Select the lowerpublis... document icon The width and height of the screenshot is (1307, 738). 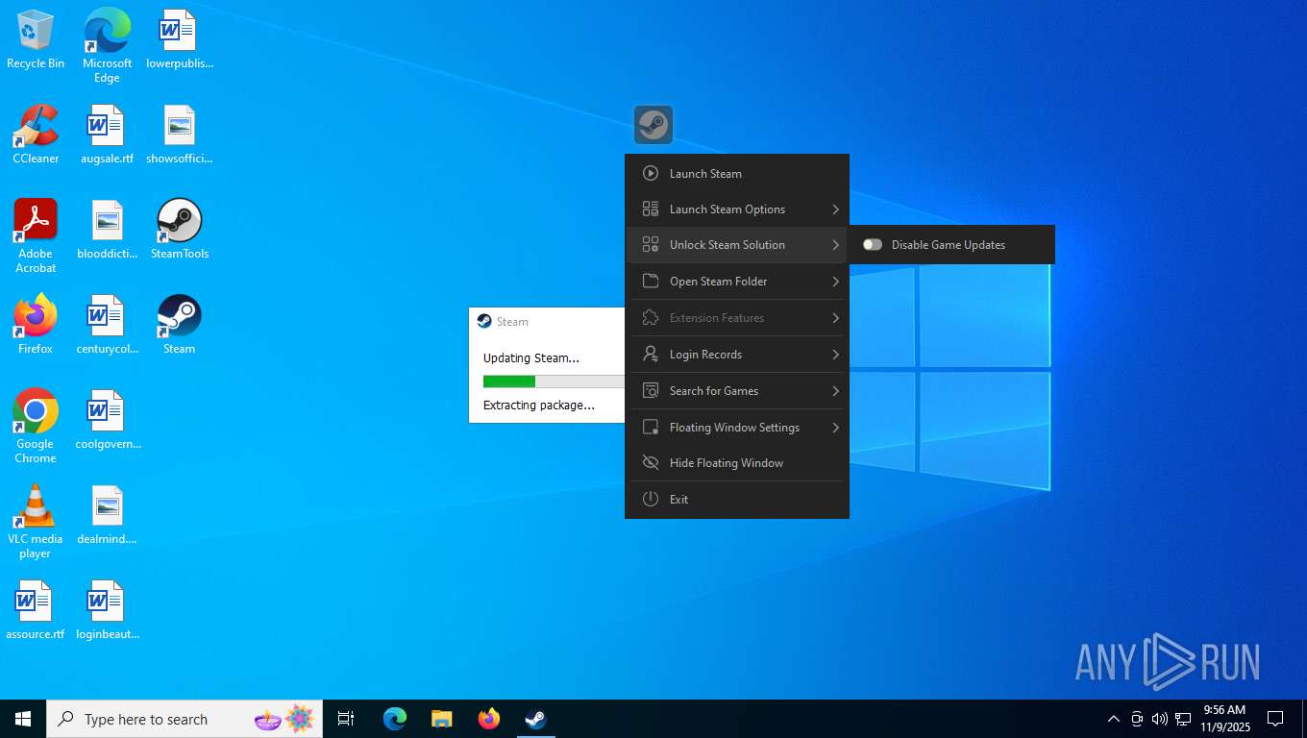click(x=180, y=38)
